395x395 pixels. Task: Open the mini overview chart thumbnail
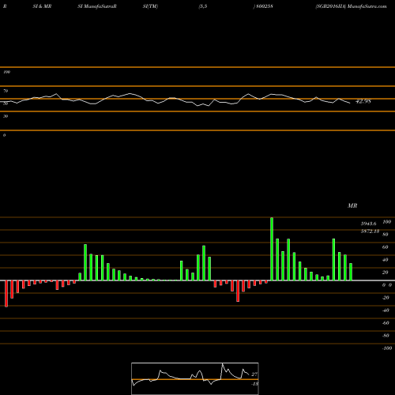point(195,378)
